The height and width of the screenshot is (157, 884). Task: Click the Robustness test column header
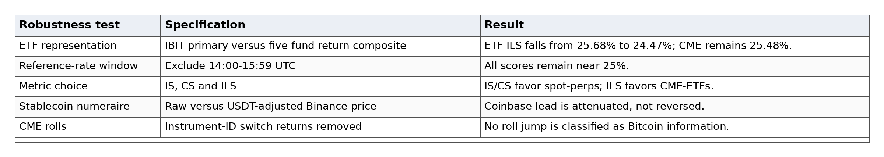88,25
